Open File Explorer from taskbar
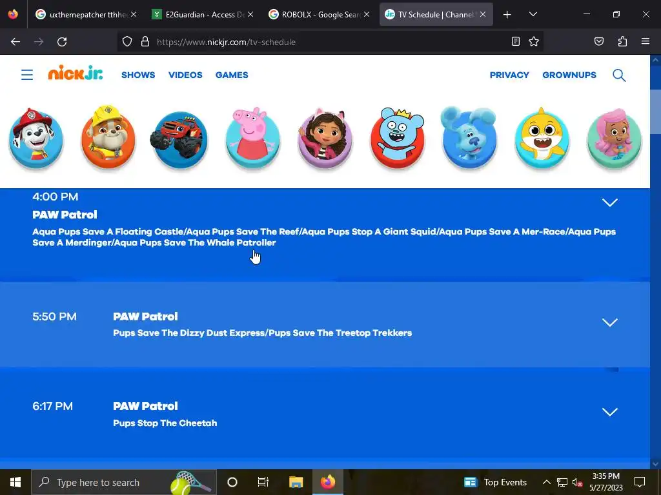This screenshot has width=661, height=495. tap(296, 482)
